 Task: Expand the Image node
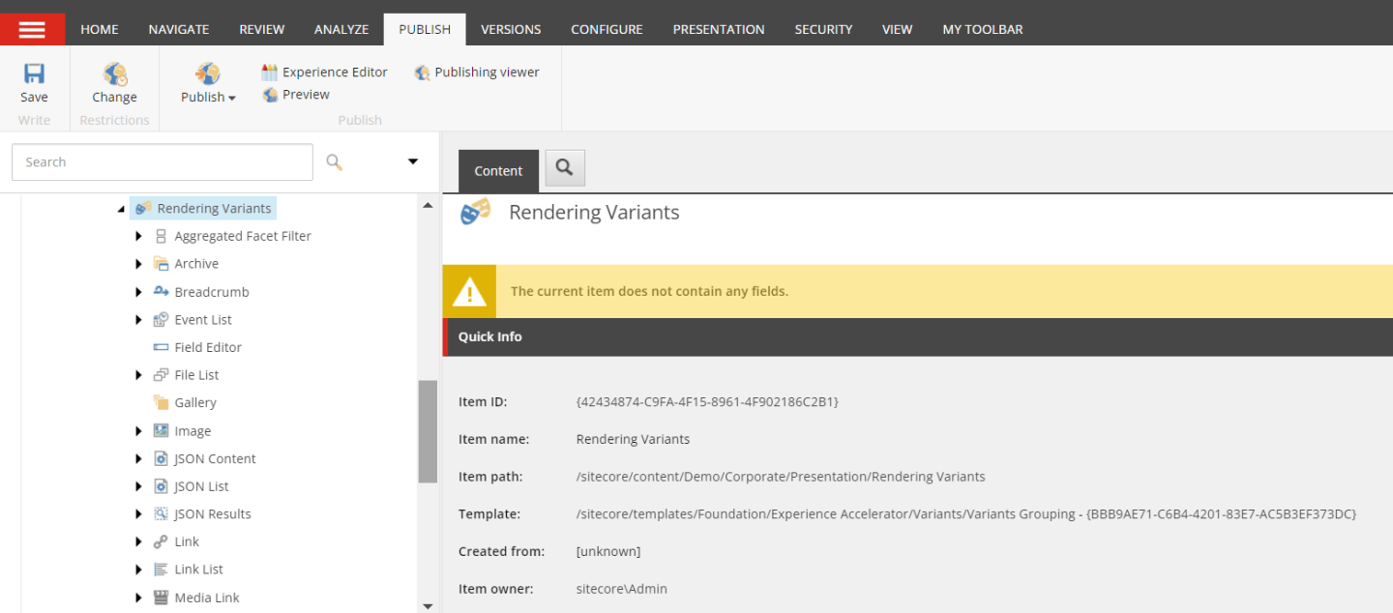[x=139, y=431]
